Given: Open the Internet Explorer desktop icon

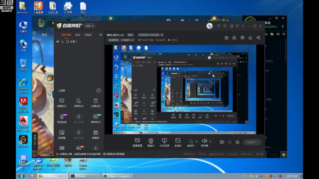Looking at the screenshot, I should 23,86.
